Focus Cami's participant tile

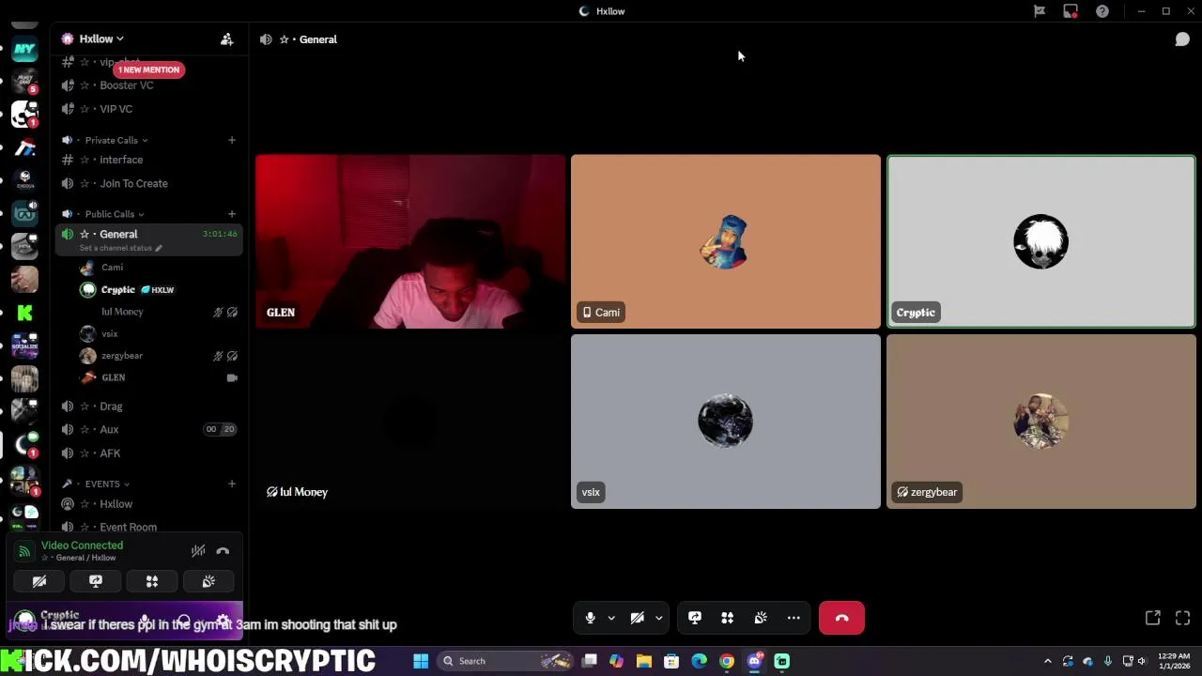(726, 241)
